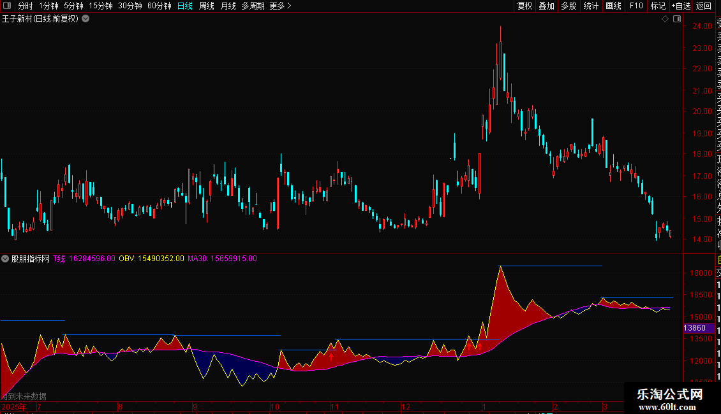Toggle the right sidebar panel icon
721x414 pixels.
(x=677, y=19)
